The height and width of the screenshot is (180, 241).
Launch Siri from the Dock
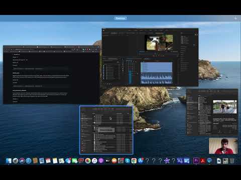click(22, 161)
